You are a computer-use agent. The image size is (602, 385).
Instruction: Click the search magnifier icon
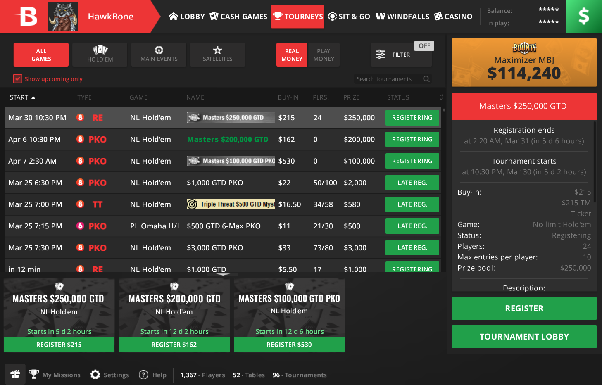pos(426,79)
